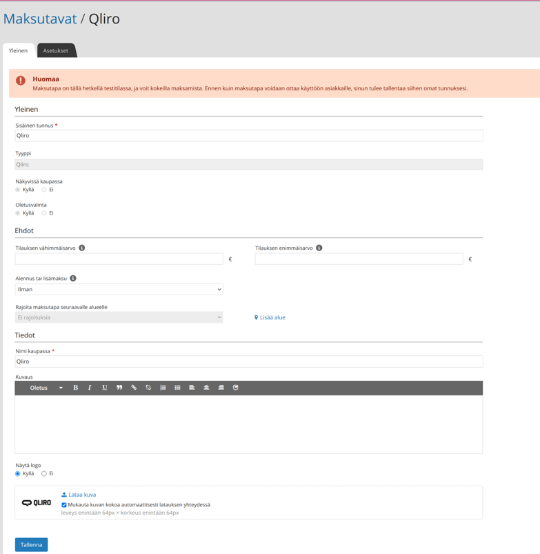The width and height of the screenshot is (540, 554).
Task: Uncheck Mukauta kuvan kokoa automaattisesti checkbox
Action: [64, 505]
